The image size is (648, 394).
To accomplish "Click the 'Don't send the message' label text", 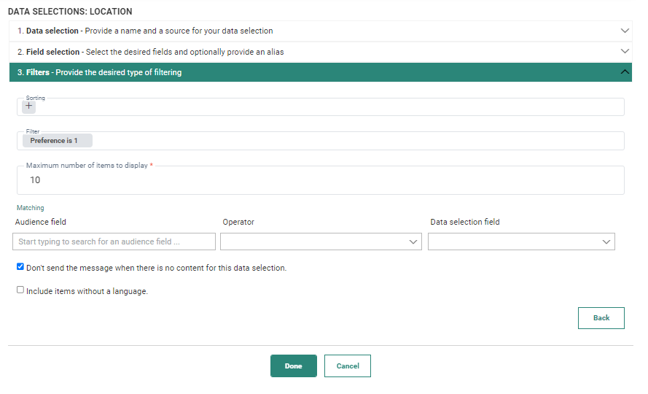I will pyautogui.click(x=156, y=268).
